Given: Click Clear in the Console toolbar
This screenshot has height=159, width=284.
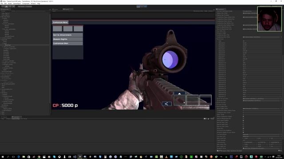Looking at the screenshot, I should pyautogui.click(x=3, y=119).
